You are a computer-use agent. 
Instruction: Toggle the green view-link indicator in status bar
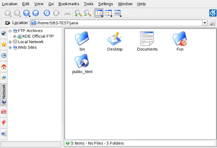coord(68,143)
